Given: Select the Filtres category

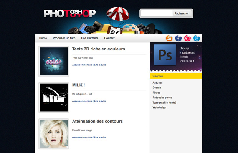Looking at the screenshot, I should 156,93.
